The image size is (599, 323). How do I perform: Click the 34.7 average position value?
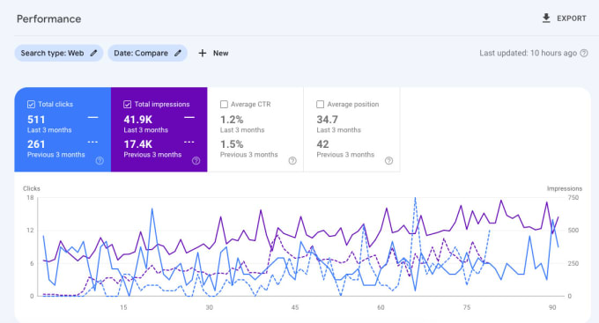327,120
